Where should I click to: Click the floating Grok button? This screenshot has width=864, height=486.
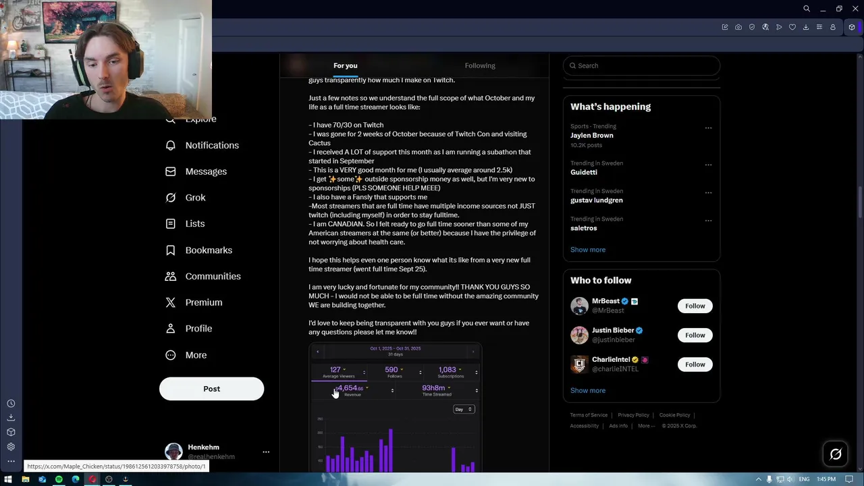click(x=835, y=454)
